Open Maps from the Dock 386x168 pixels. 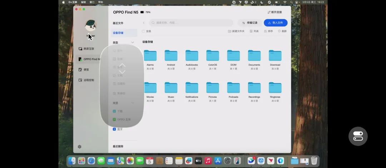pos(120,161)
